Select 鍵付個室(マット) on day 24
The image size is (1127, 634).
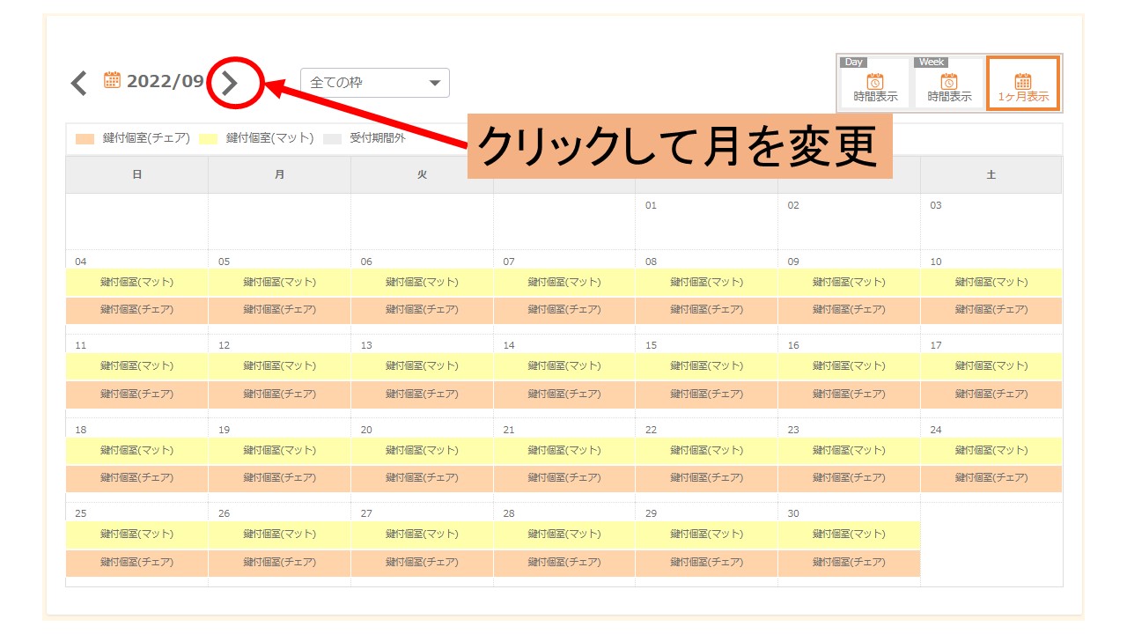991,451
